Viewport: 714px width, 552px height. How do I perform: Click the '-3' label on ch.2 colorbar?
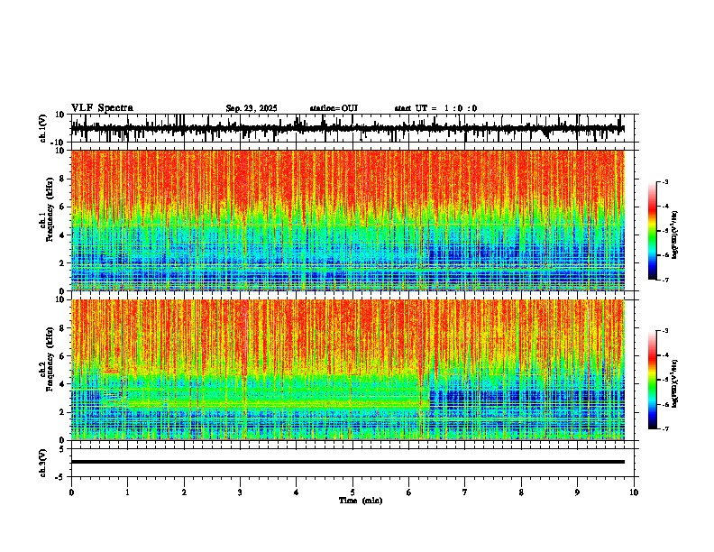[665, 331]
